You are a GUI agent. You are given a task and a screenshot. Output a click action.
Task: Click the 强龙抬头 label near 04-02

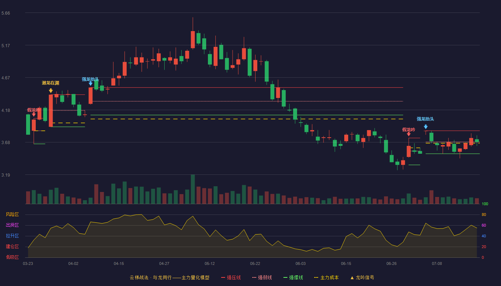click(90, 79)
